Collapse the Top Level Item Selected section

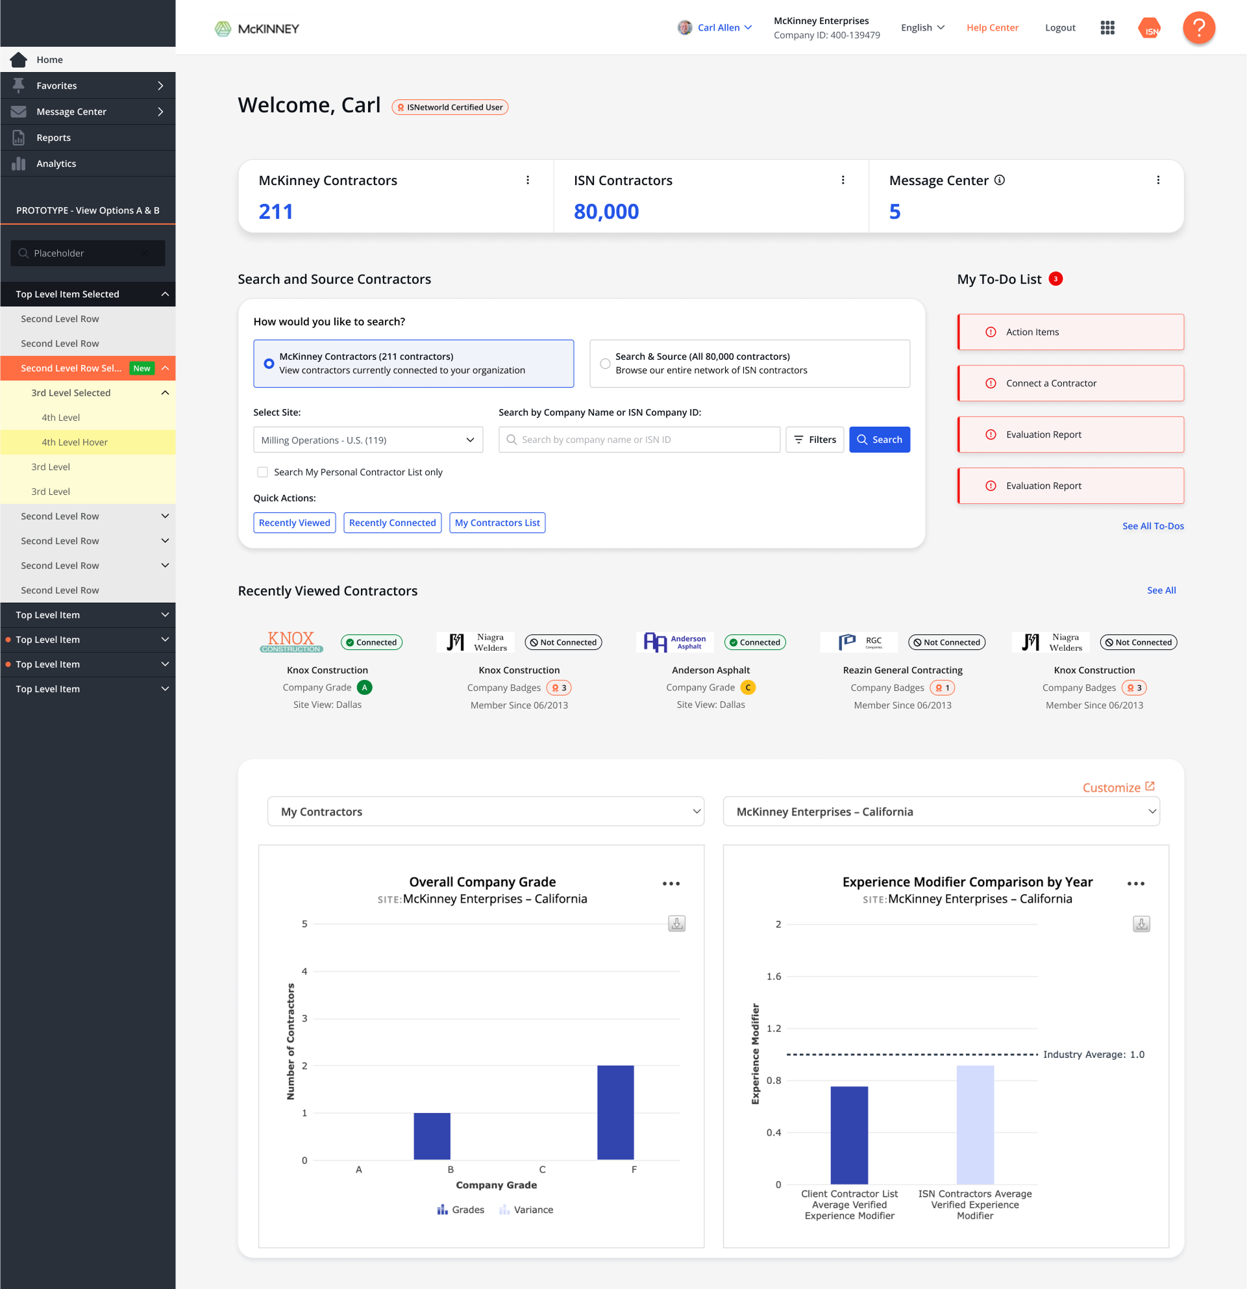[165, 294]
